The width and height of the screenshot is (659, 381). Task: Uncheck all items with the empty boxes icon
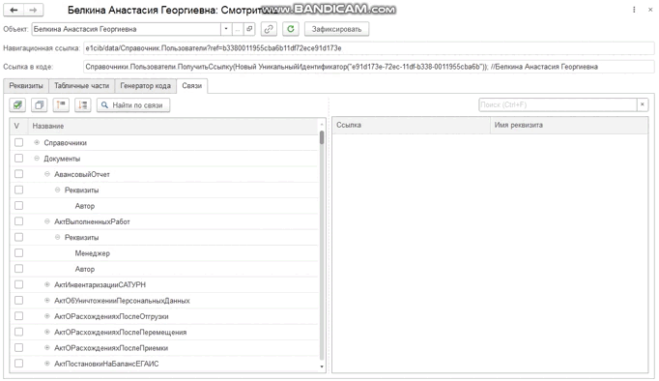tap(39, 105)
